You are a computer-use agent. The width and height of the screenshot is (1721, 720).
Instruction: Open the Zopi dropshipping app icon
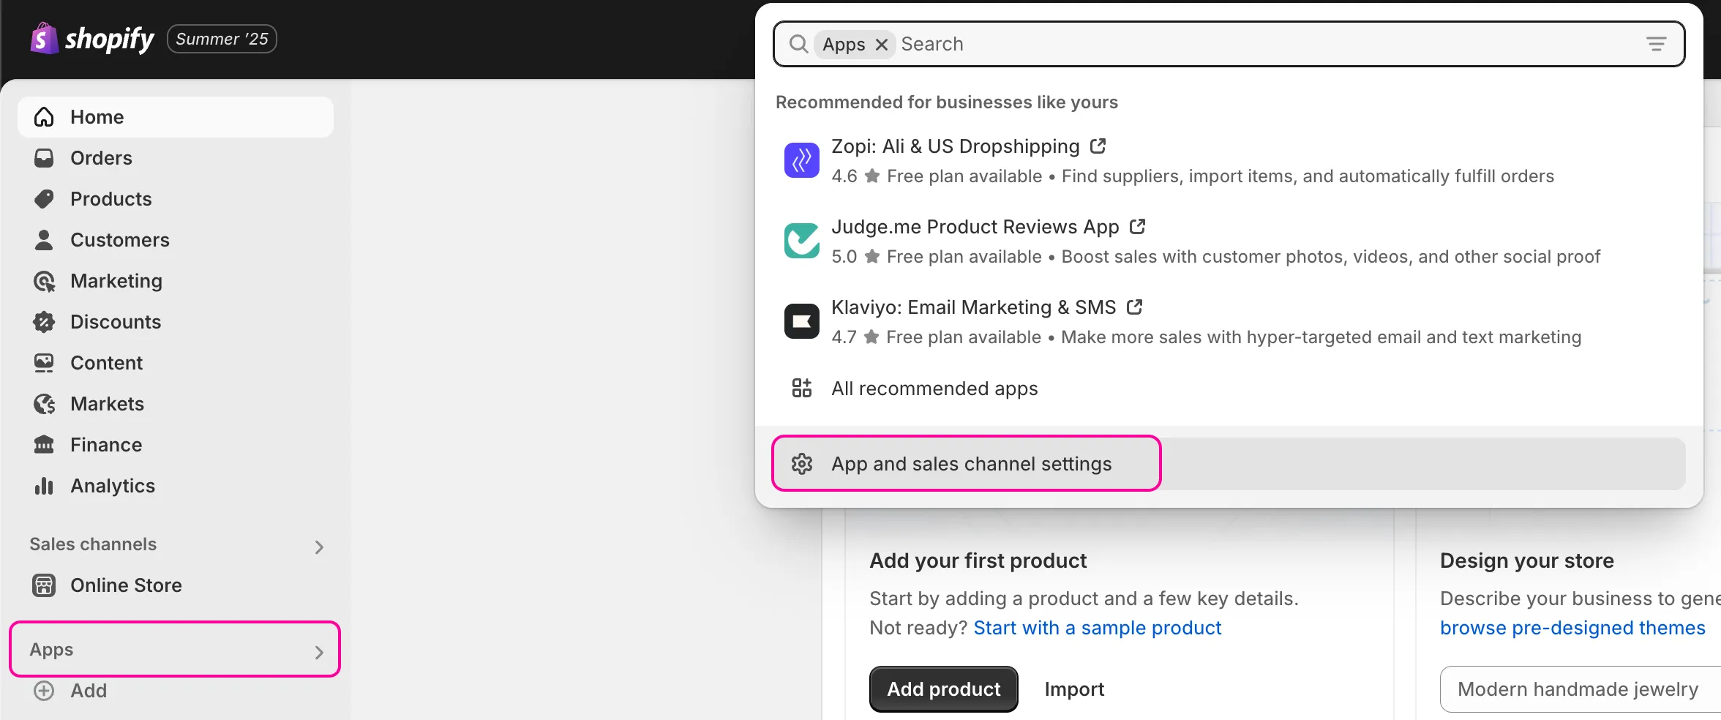tap(801, 160)
